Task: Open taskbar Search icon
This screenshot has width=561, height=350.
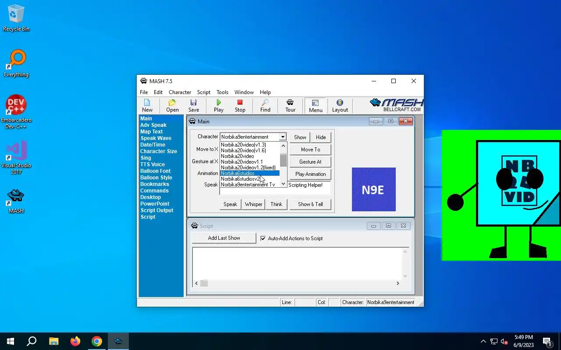Action: [x=32, y=341]
